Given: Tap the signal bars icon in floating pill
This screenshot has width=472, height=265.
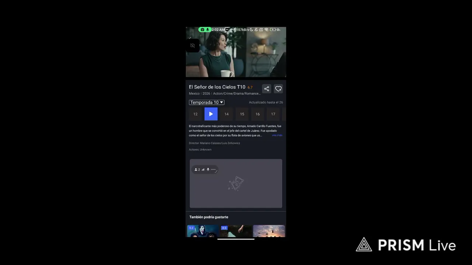Looking at the screenshot, I should pyautogui.click(x=203, y=169).
